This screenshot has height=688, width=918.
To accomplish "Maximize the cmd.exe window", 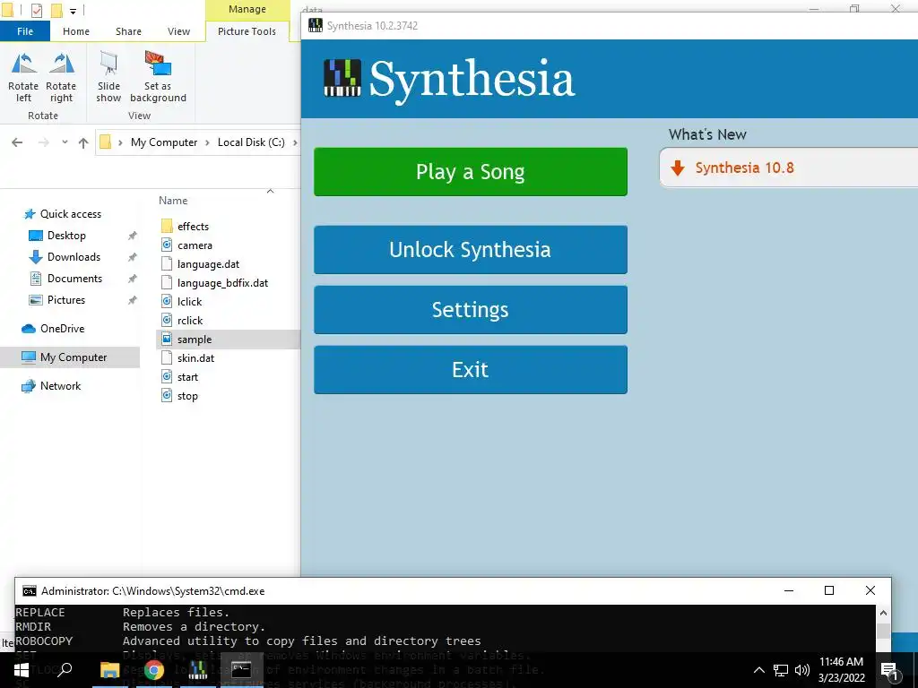I will tap(829, 590).
